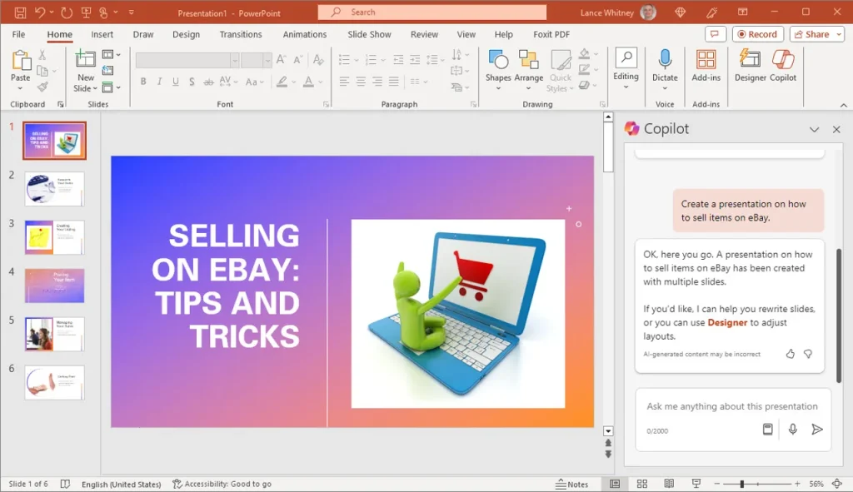Viewport: 853px width, 492px height.
Task: Click thumbs down on Copilot response
Action: coord(808,354)
